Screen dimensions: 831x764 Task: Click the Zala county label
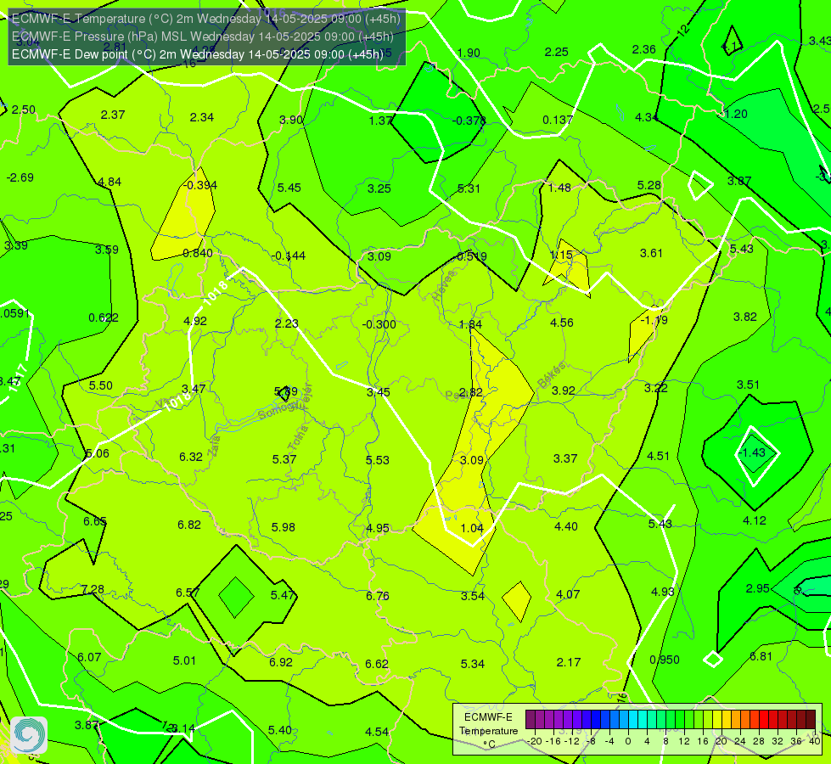click(214, 446)
